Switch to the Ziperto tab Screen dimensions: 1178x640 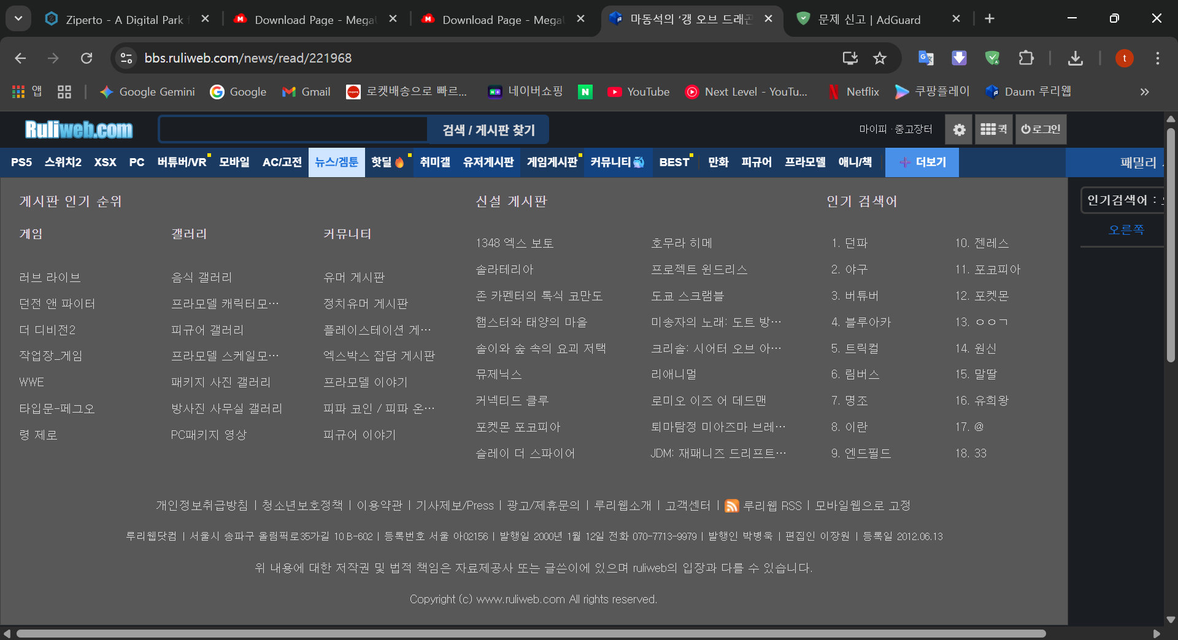tap(126, 20)
